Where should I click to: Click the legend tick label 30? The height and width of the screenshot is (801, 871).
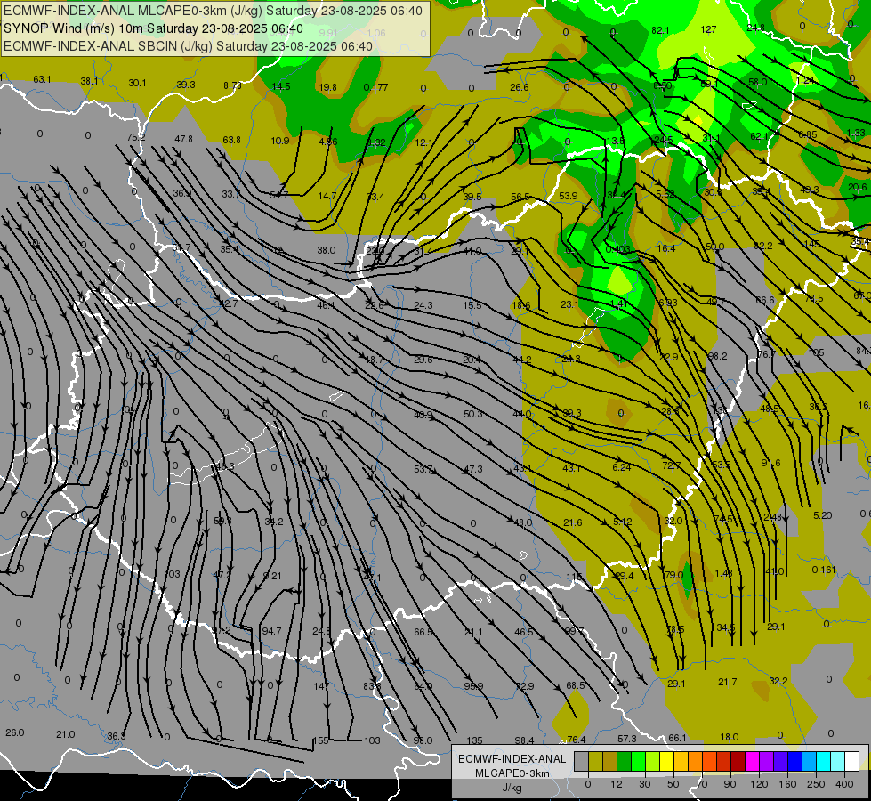(644, 784)
